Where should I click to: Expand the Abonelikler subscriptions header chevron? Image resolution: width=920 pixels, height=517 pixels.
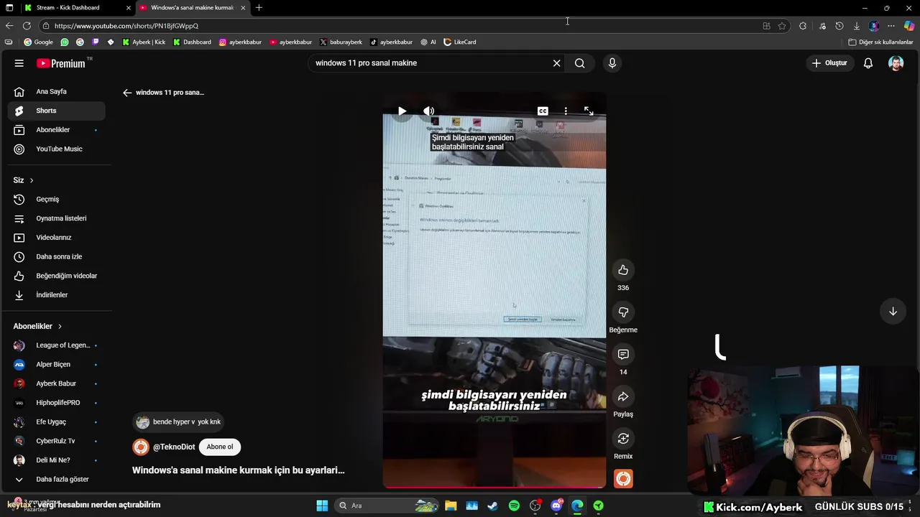[x=60, y=326]
